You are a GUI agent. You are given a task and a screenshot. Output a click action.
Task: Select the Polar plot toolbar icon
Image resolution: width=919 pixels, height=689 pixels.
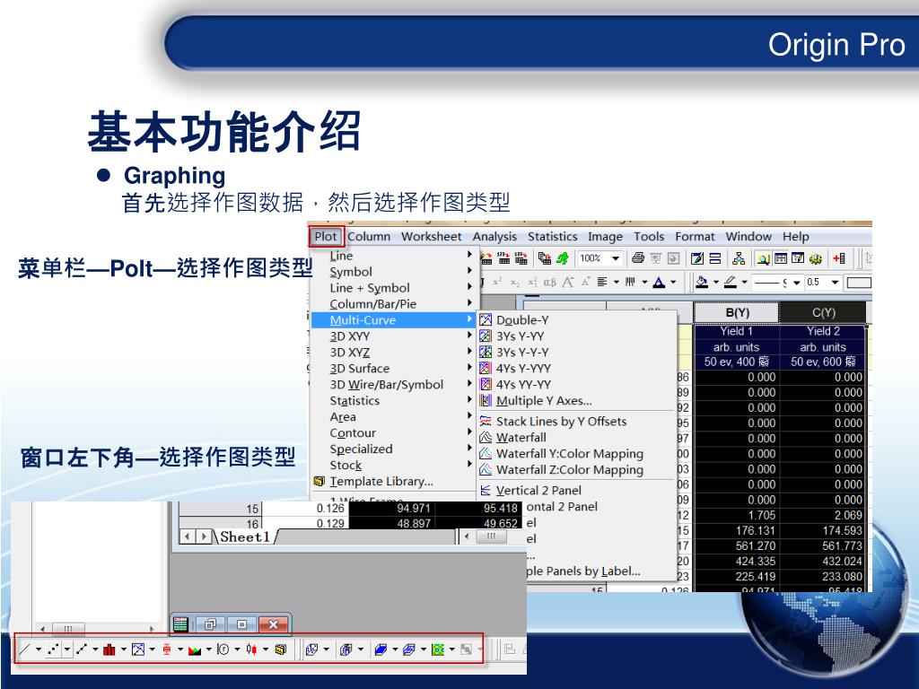[x=223, y=650]
